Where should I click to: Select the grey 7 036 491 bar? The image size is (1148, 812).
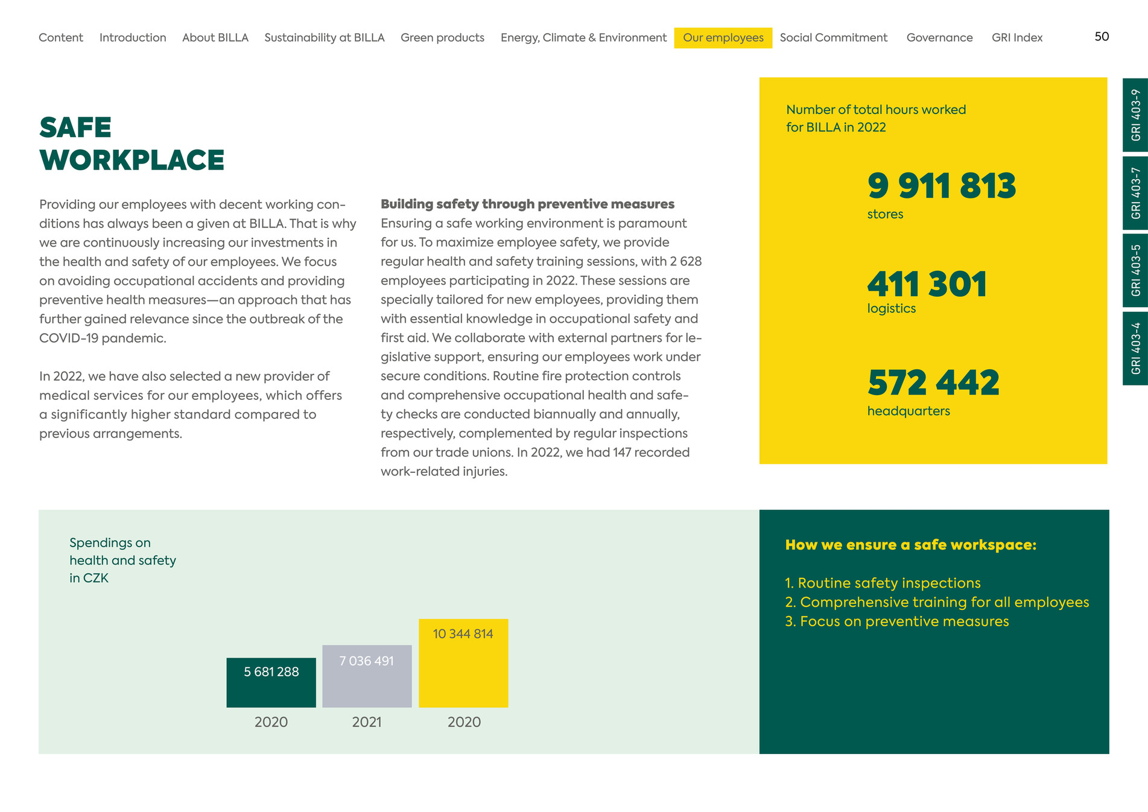[367, 676]
